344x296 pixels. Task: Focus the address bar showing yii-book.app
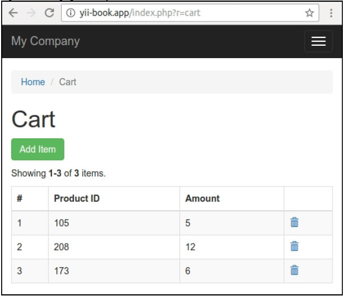[186, 13]
